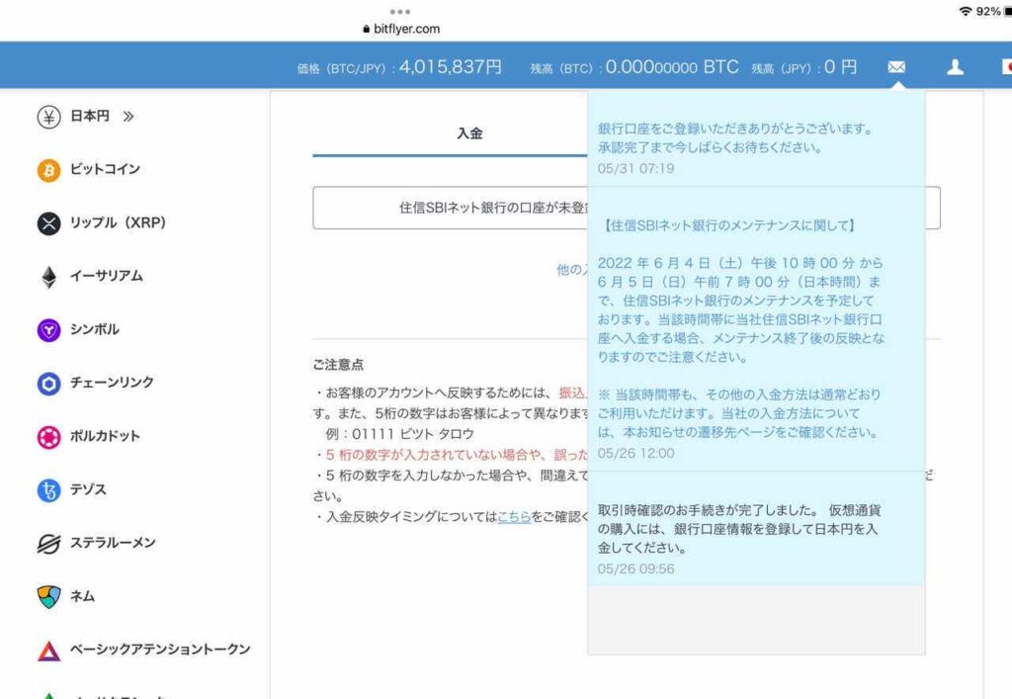Open ポルカドット in the sidebar

pos(105,436)
